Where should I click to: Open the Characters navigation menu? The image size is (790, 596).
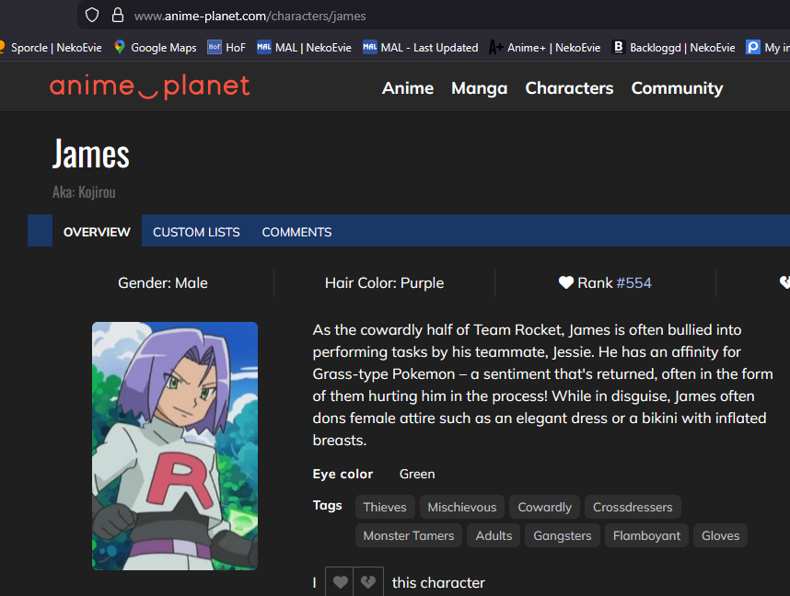pos(569,88)
